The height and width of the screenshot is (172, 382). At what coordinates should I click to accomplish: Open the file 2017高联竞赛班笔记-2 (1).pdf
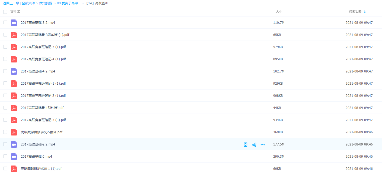click(43, 96)
